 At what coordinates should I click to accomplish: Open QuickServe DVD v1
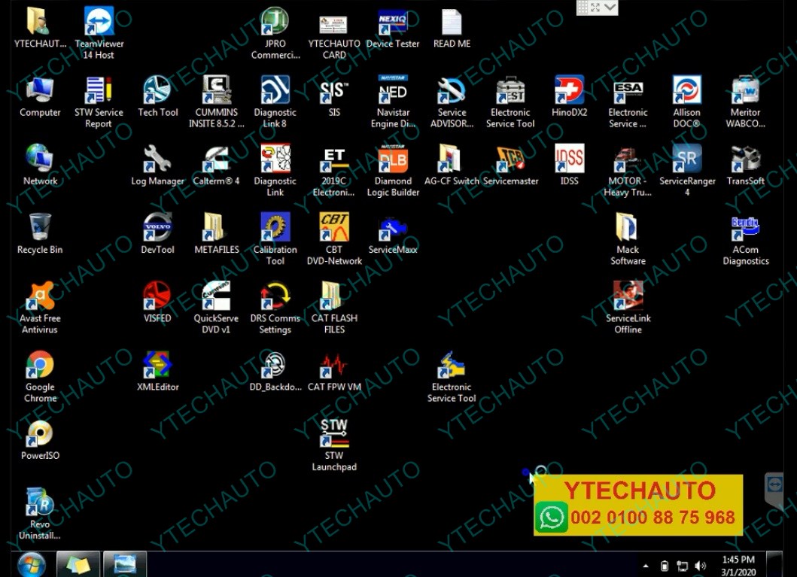coord(217,307)
